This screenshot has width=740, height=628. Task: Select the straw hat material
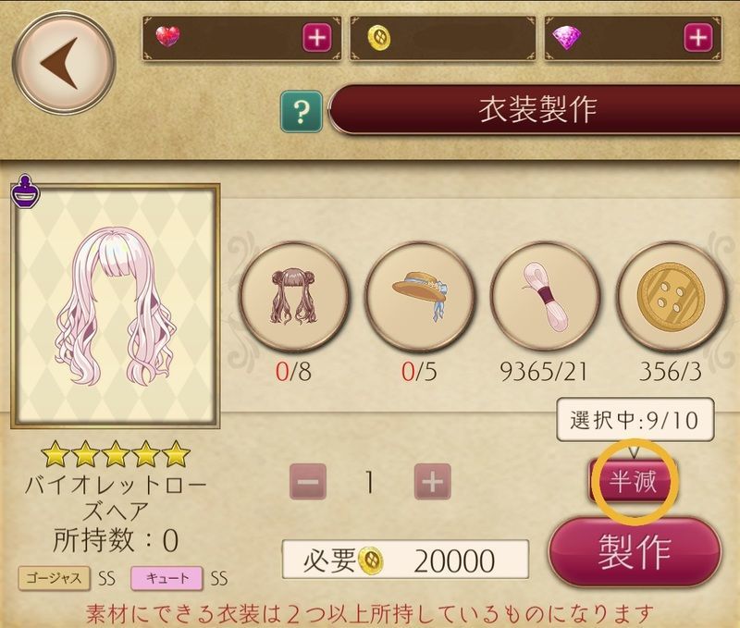point(420,297)
